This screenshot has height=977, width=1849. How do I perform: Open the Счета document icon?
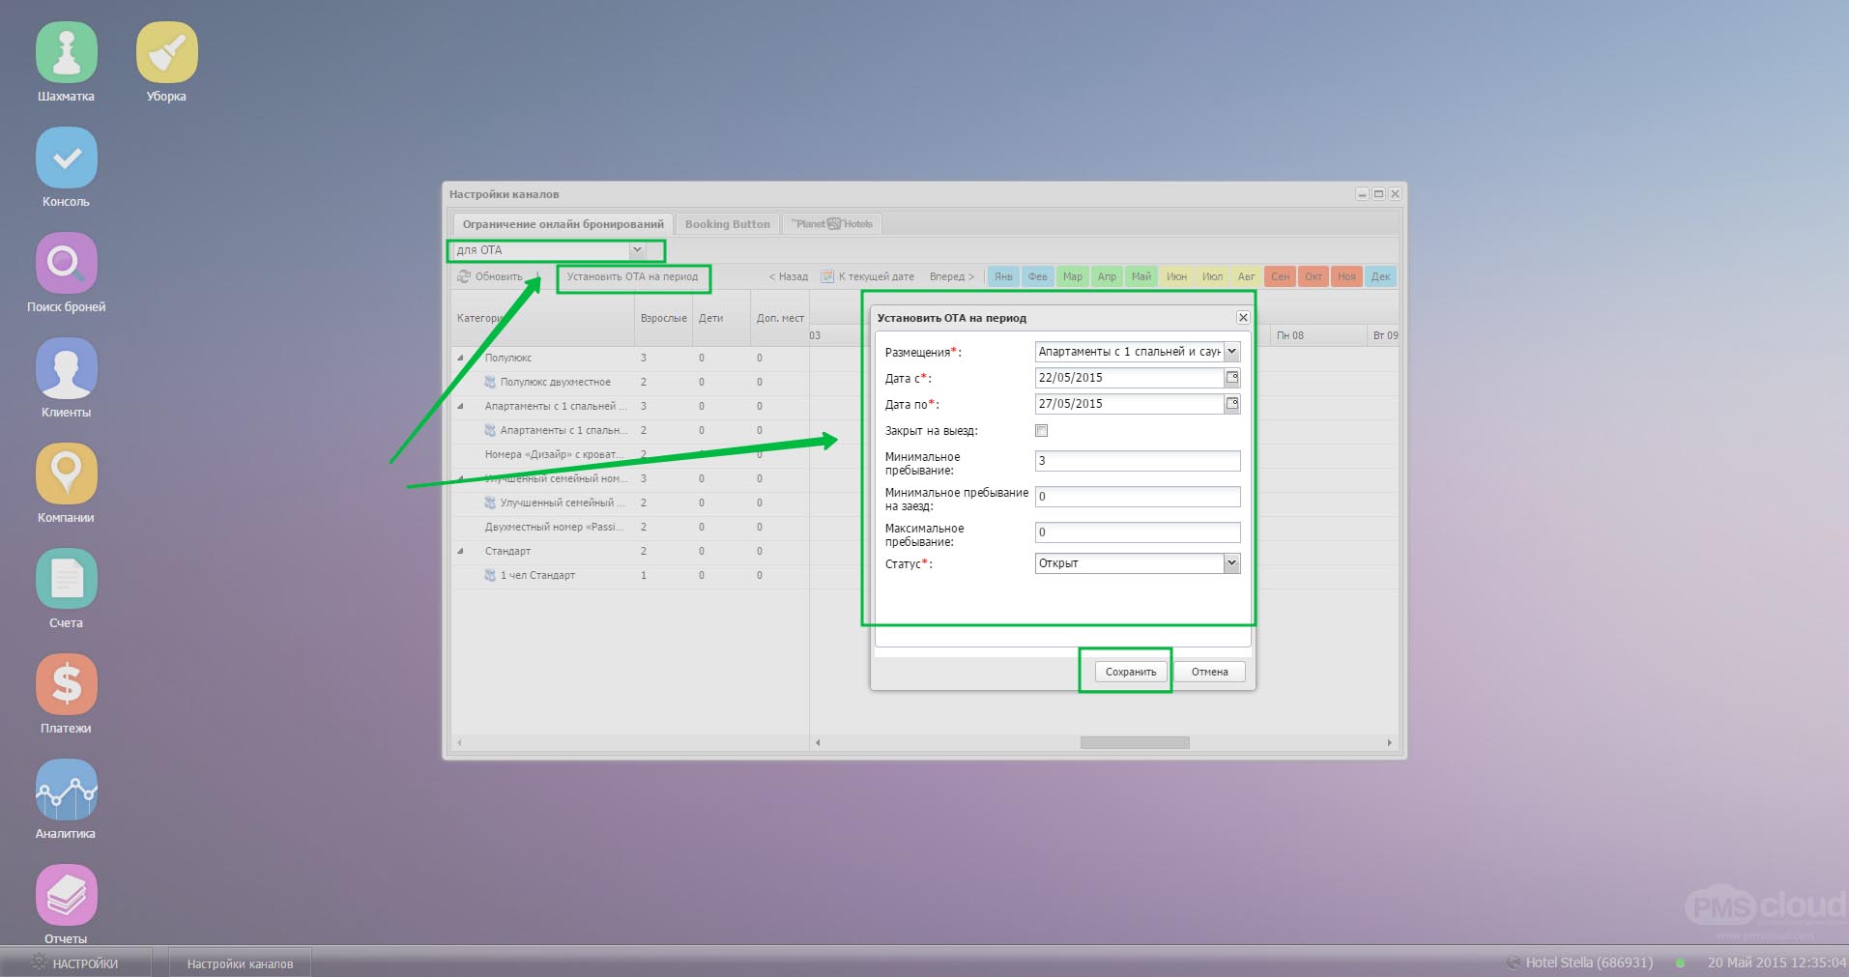point(66,579)
